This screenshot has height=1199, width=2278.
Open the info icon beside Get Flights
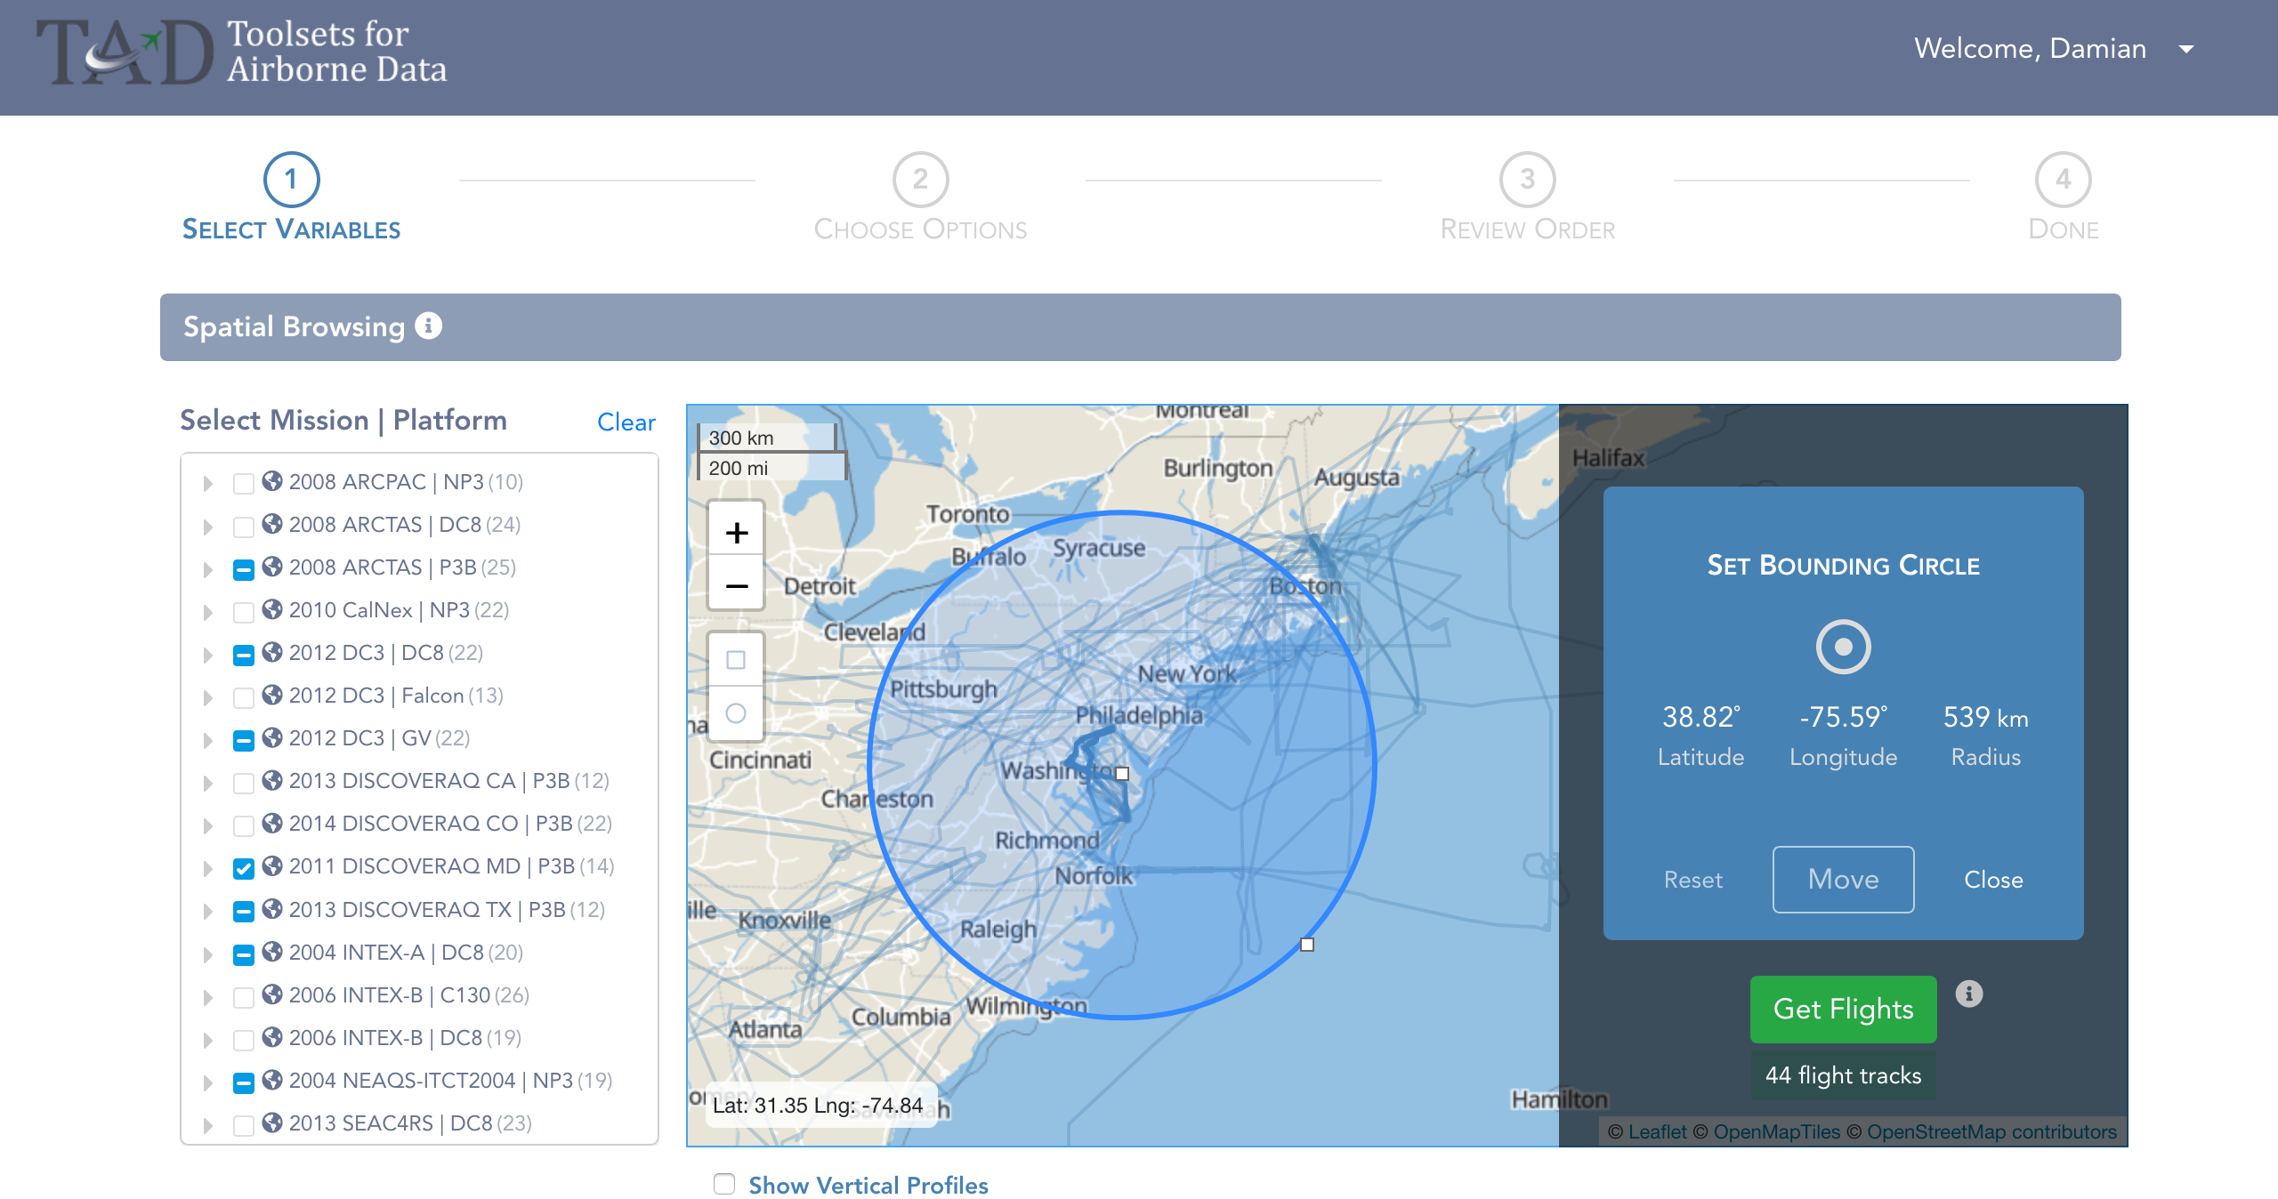[1969, 994]
